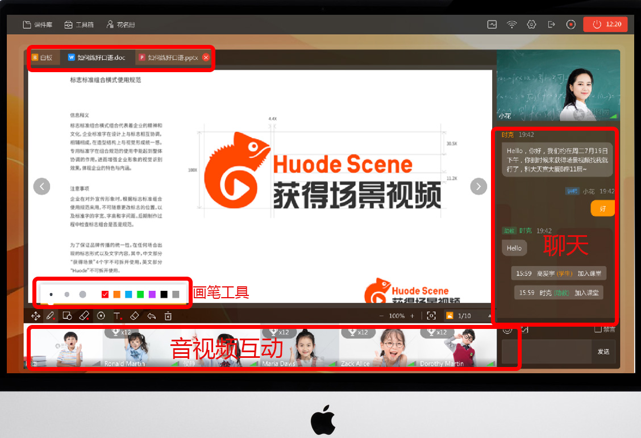Click the network monitor graph icon
The image size is (641, 438).
[492, 24]
